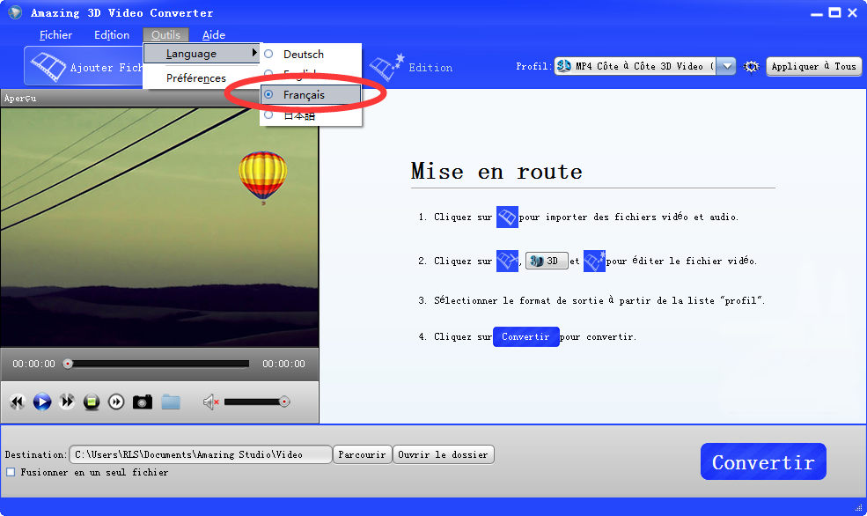This screenshot has height=516, width=867.
Task: Select Deutsch language radio option
Action: pyautogui.click(x=312, y=55)
